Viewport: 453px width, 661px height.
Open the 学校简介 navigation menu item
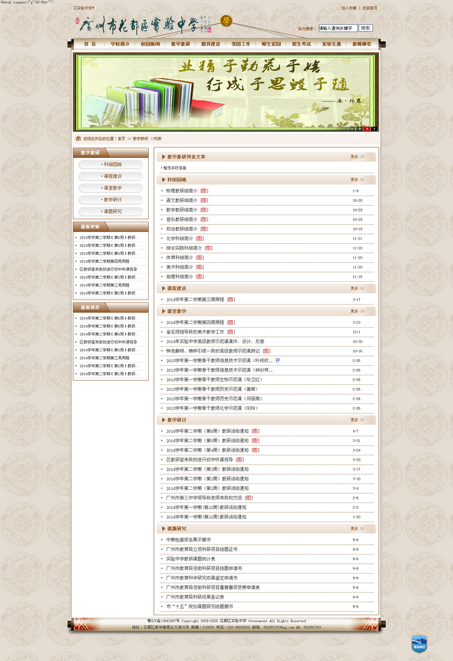[x=120, y=44]
